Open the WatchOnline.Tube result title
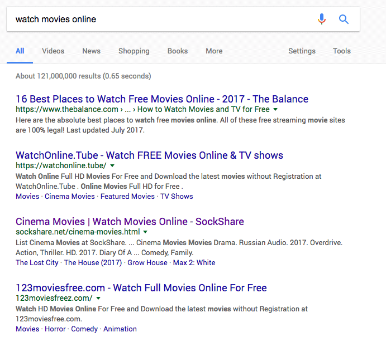This screenshot has width=386, height=342. click(x=149, y=155)
